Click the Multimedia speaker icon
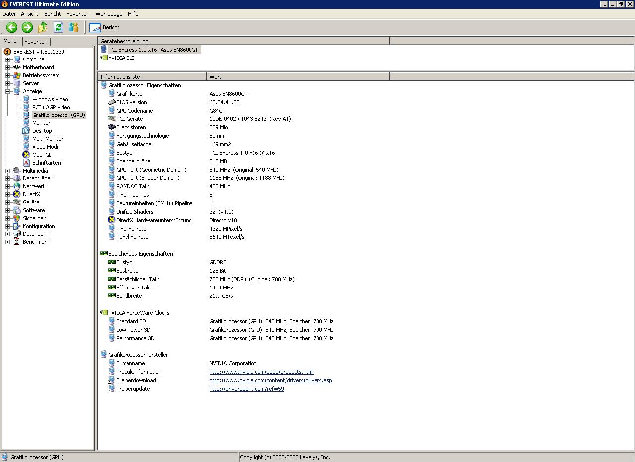Viewport: 635px width, 462px height. (17, 171)
